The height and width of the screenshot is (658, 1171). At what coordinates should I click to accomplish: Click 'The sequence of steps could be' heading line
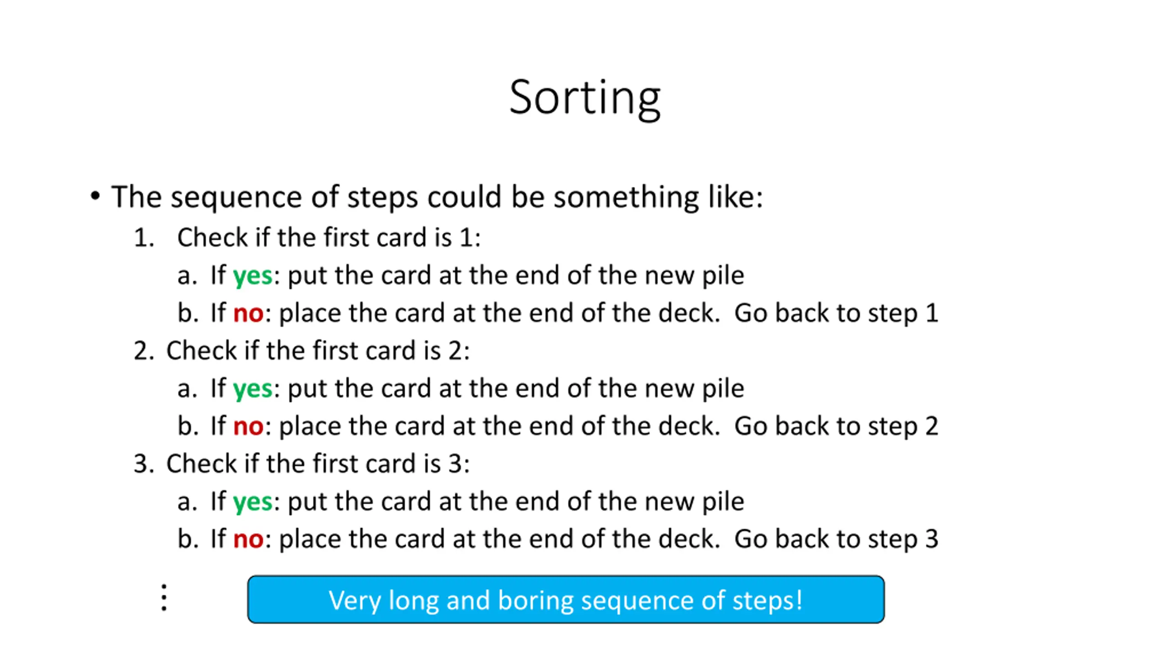(437, 197)
